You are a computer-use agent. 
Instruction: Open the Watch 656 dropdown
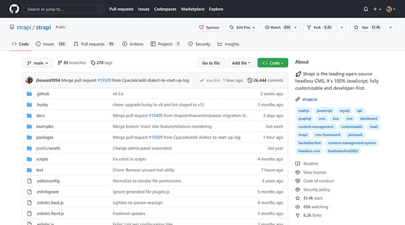[281, 27]
